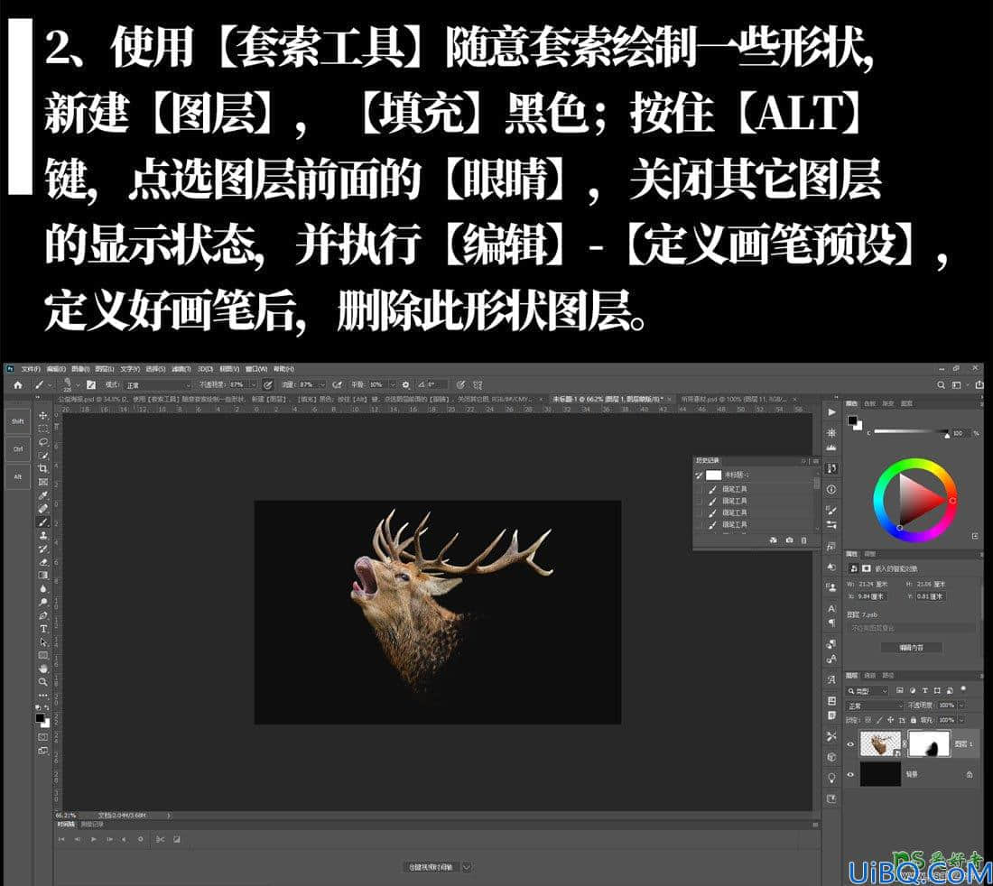
Task: Open the brush preset picker dropdown arrow
Action: (x=78, y=384)
